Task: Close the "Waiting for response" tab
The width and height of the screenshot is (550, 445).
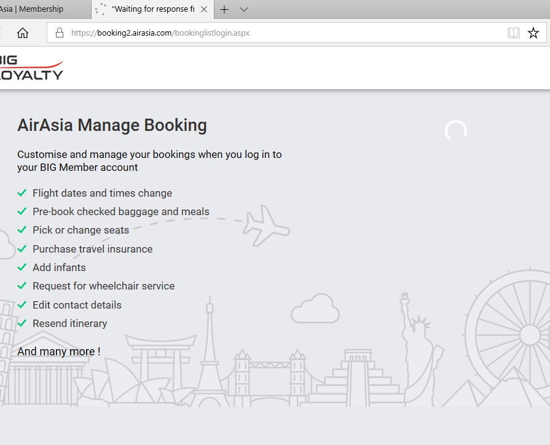Action: pyautogui.click(x=204, y=9)
